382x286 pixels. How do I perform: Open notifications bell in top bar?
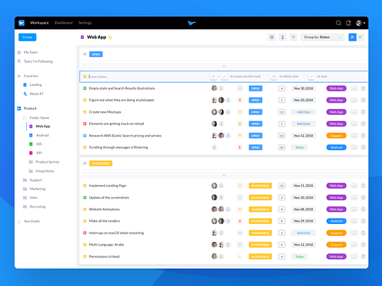pos(349,23)
